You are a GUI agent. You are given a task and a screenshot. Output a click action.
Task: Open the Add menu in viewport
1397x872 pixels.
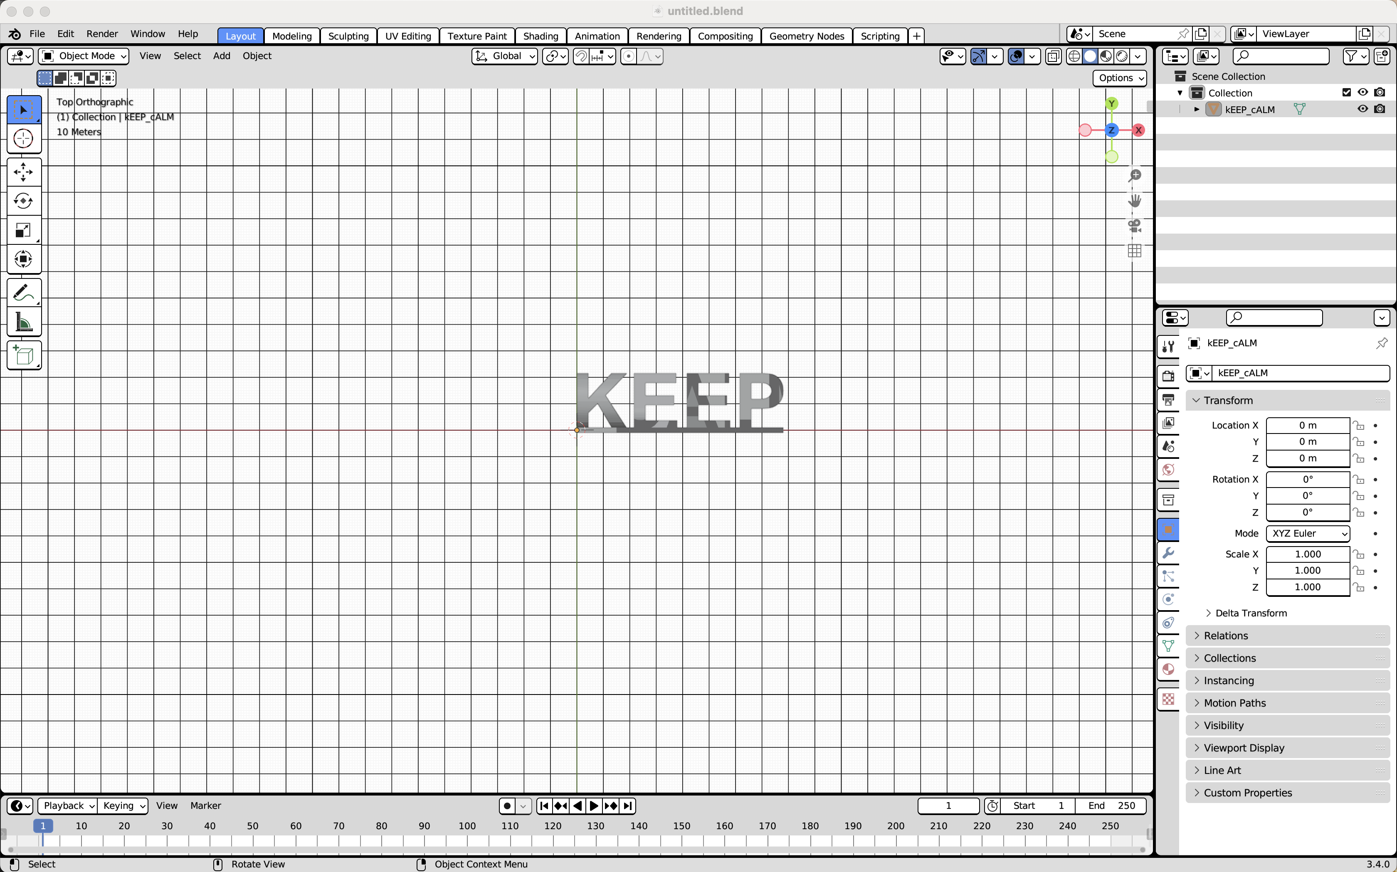pos(222,56)
